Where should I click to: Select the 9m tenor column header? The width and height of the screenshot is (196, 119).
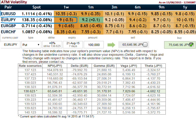pos(161,7)
